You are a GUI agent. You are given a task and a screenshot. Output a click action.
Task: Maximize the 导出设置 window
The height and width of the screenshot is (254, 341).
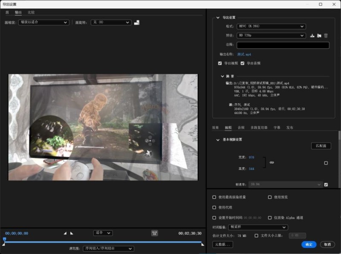point(321,4)
